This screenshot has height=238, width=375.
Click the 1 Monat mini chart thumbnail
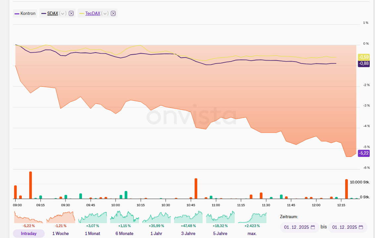point(93,217)
